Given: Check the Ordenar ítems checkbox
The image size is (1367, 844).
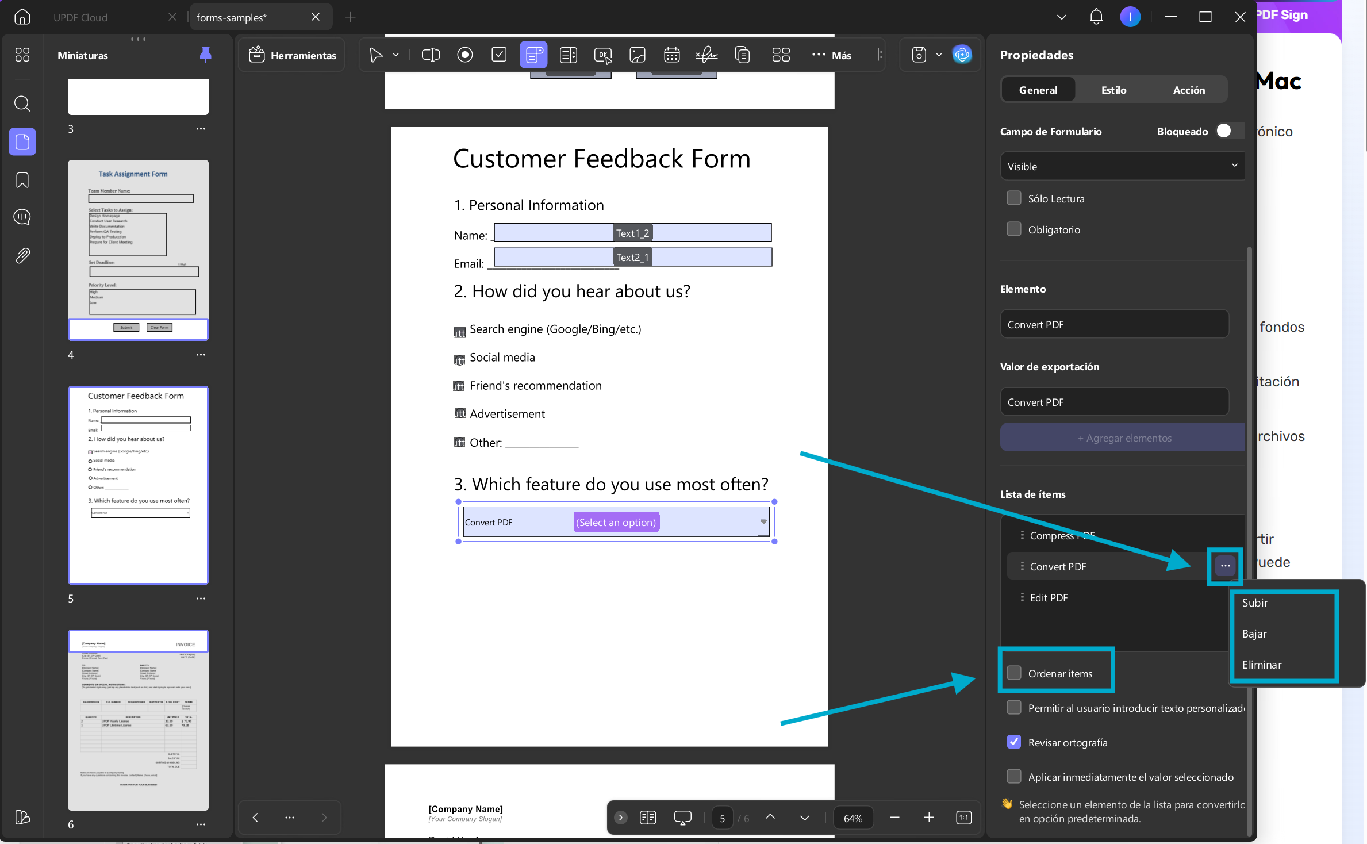Looking at the screenshot, I should tap(1014, 673).
